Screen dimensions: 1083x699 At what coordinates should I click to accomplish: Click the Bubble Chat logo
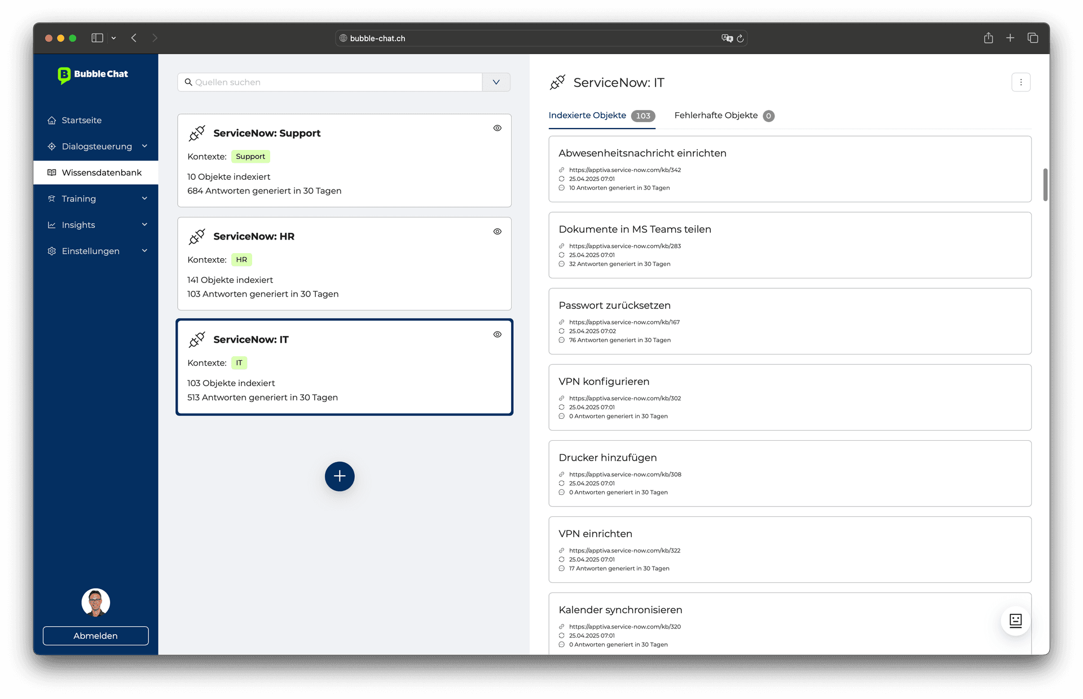click(x=93, y=74)
